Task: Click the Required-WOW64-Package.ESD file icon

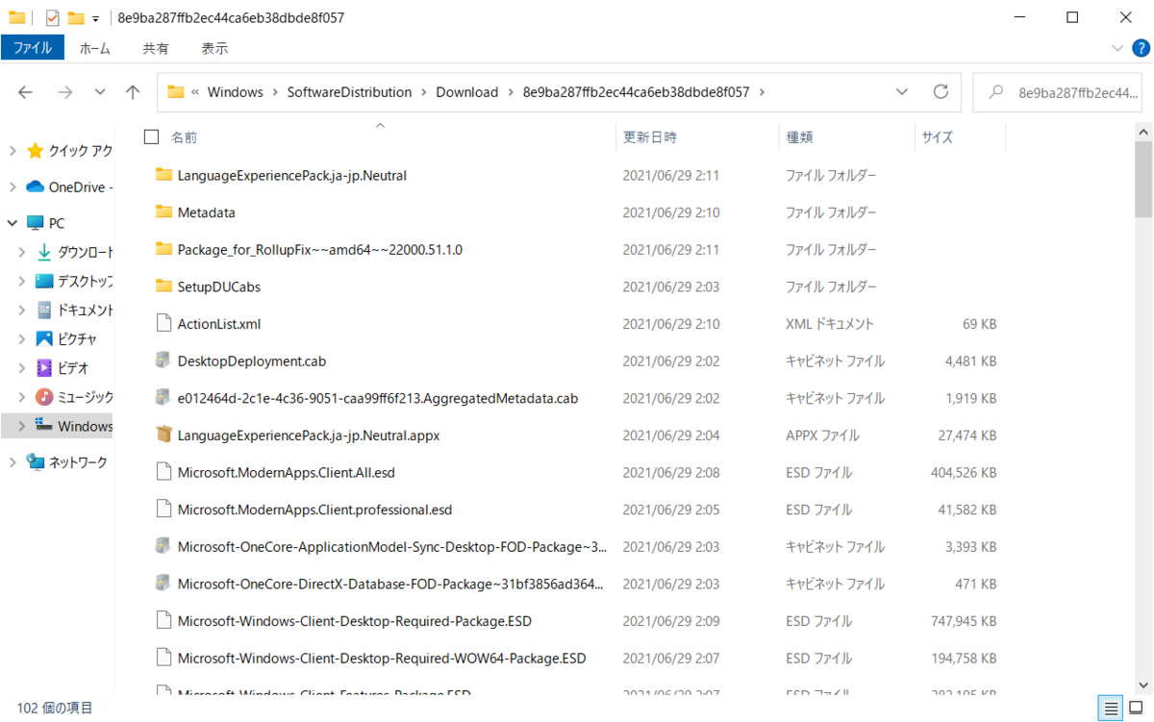Action: point(163,658)
